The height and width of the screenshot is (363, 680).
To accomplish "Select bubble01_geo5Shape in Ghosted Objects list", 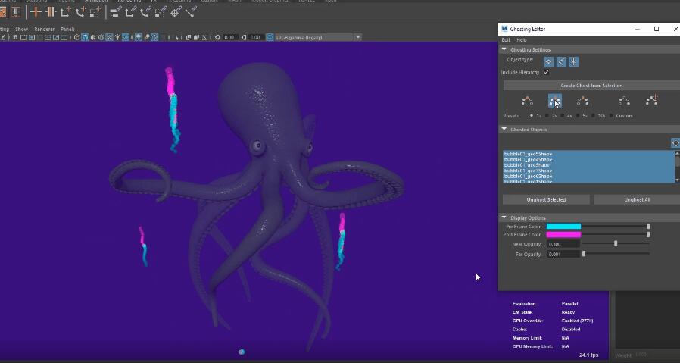I will tap(589, 154).
